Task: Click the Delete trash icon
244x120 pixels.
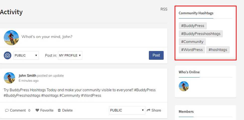Action: click(x=59, y=110)
